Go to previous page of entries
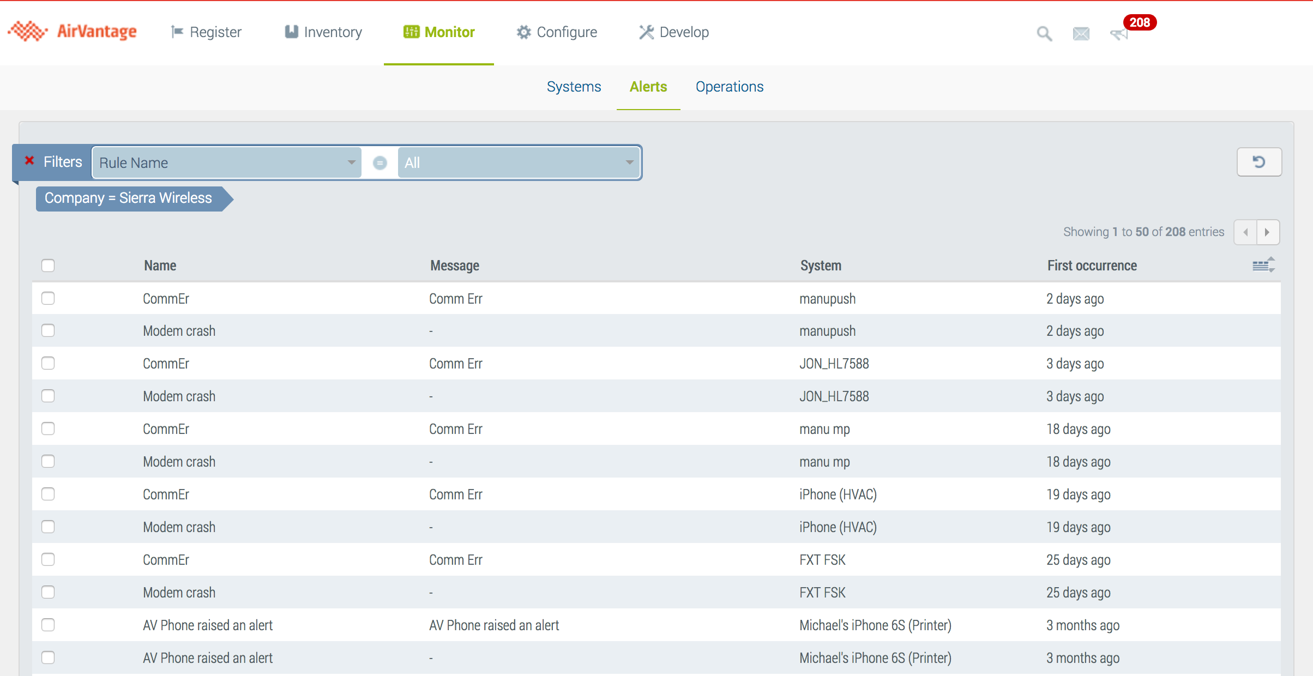Viewport: 1313px width, 676px height. 1245,232
